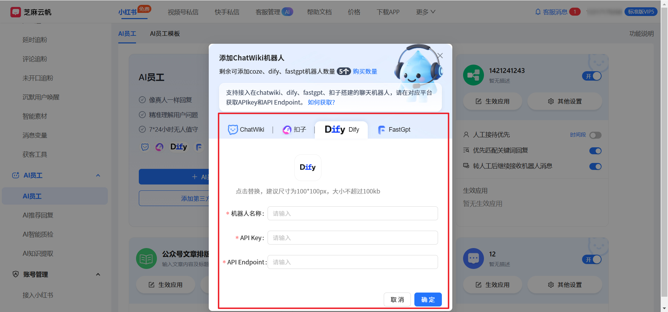Switch to FastGpt tab in dialog

[x=394, y=130]
